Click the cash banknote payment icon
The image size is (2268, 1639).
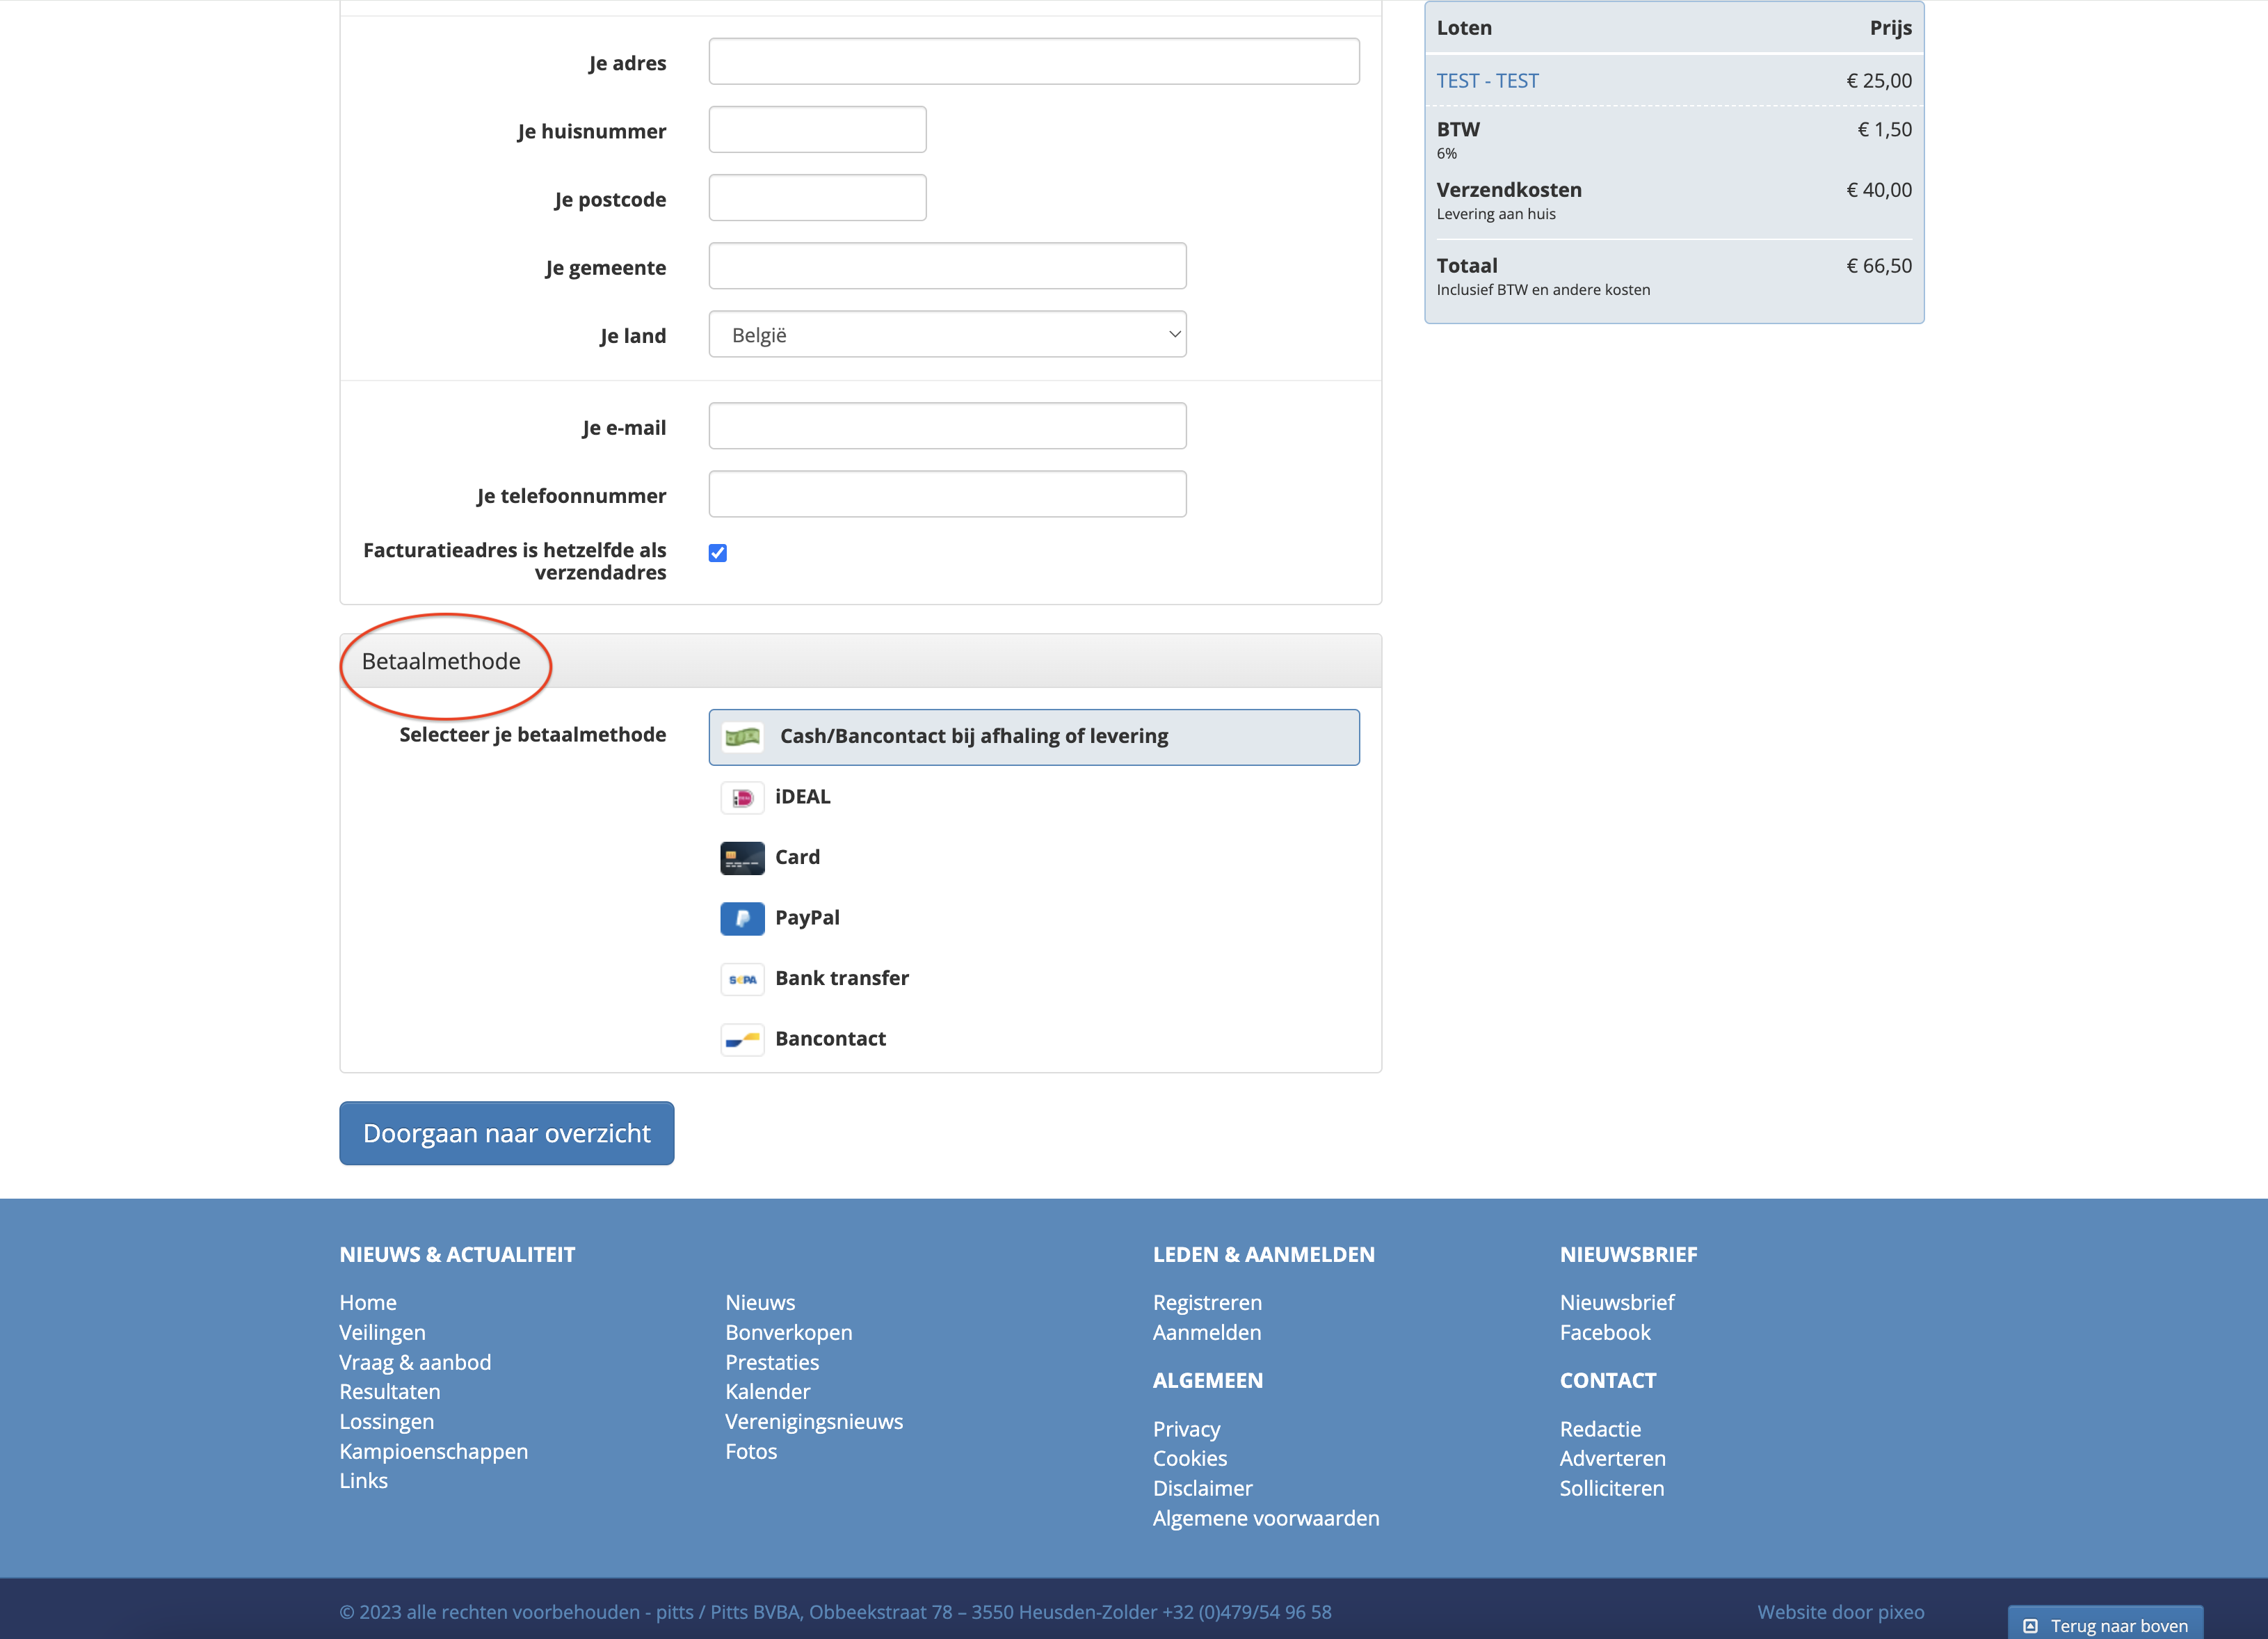(742, 737)
